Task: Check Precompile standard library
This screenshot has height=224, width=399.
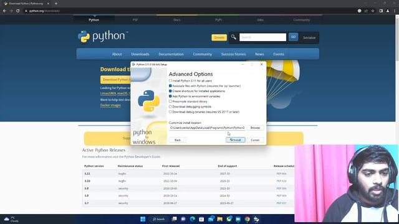Action: 170,101
